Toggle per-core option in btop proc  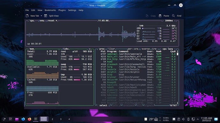[x=133, y=49]
